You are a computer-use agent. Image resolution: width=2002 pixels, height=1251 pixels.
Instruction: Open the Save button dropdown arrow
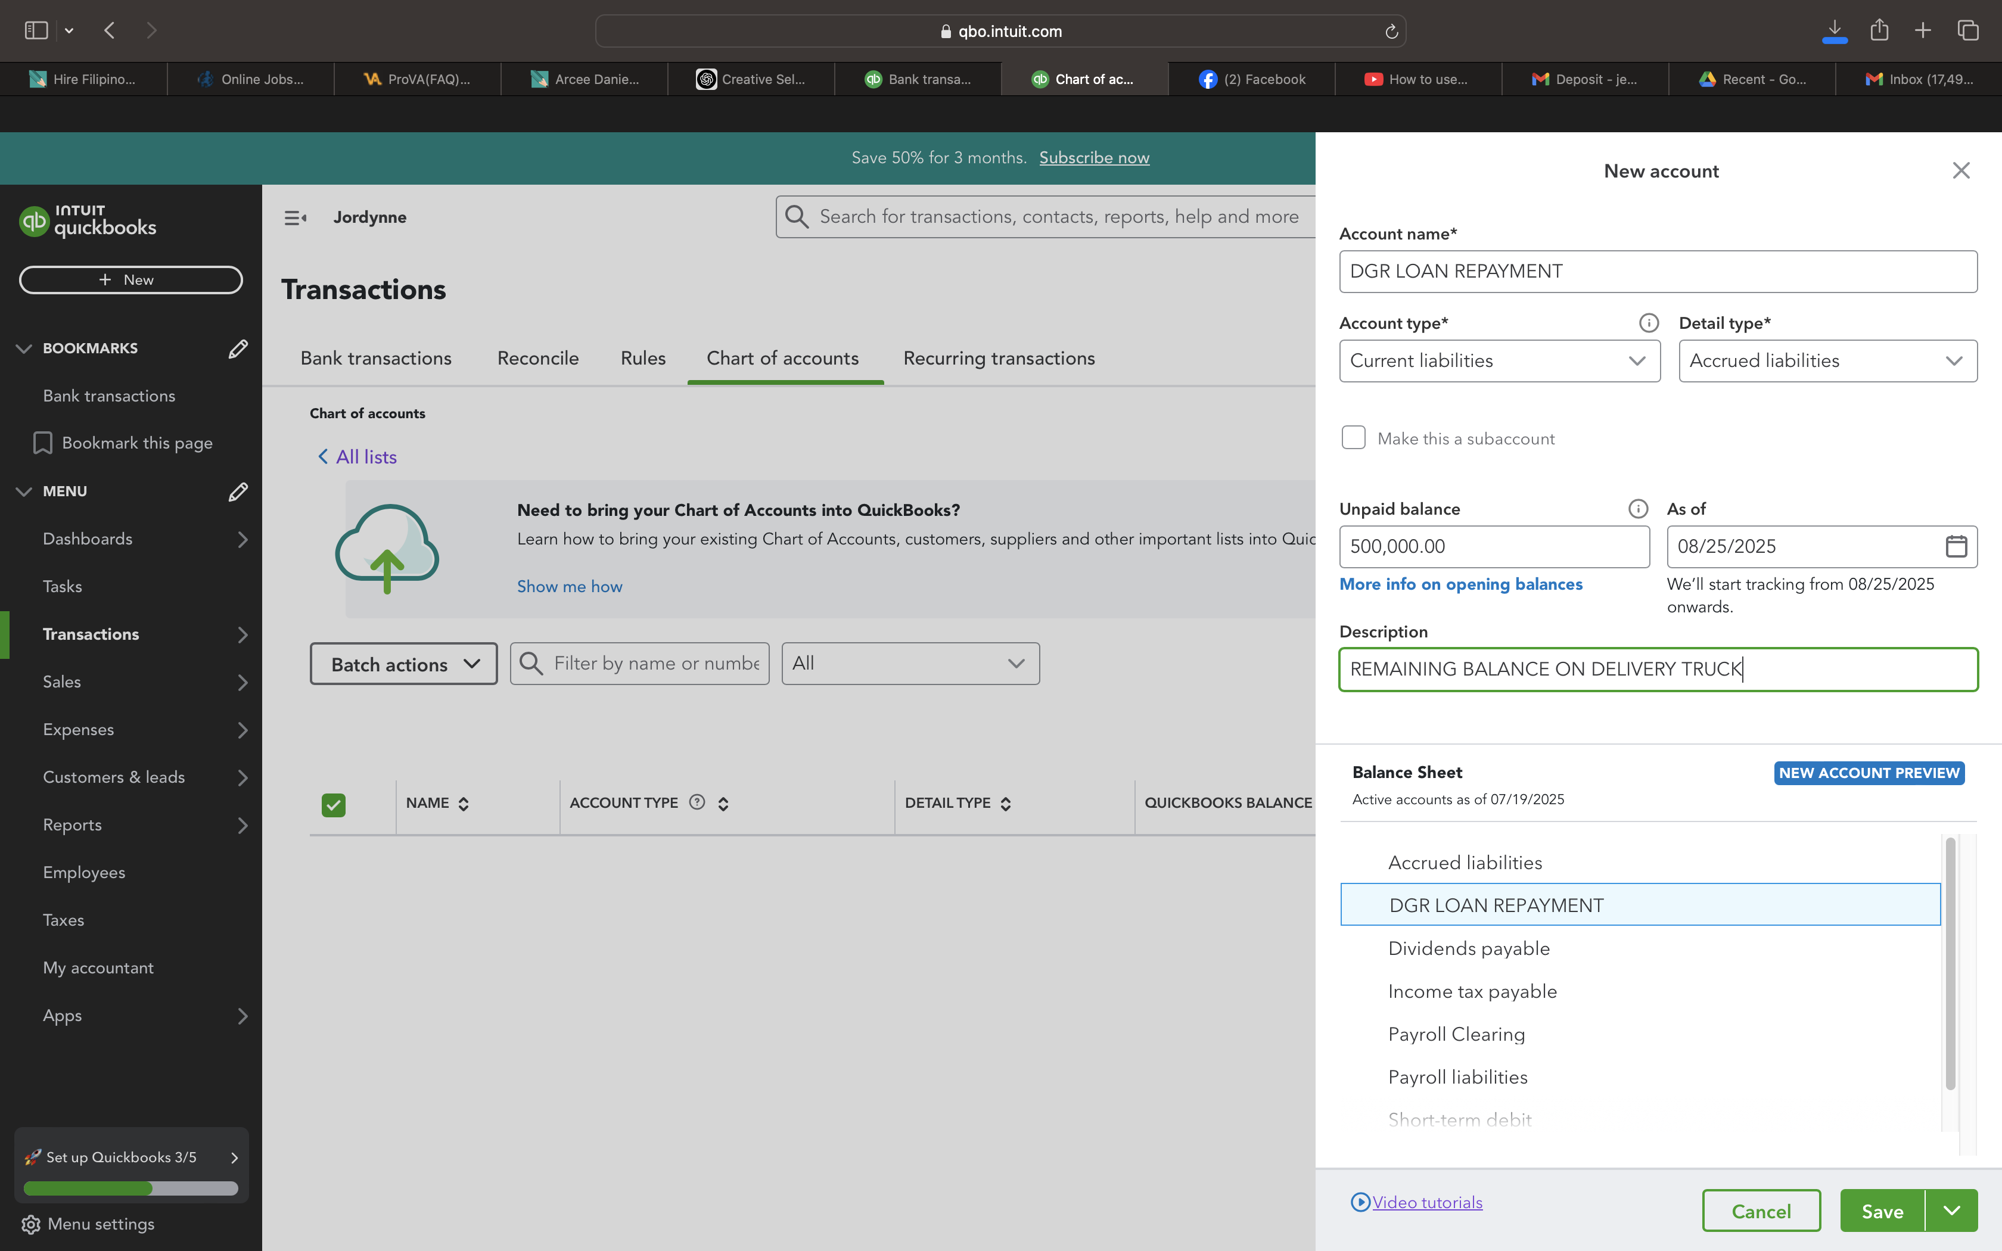click(x=1951, y=1210)
